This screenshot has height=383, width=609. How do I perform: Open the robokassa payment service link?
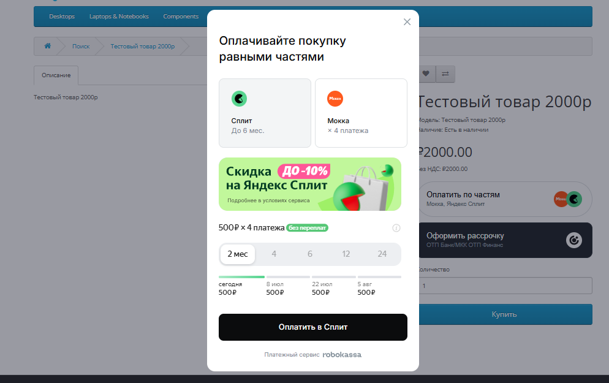click(x=342, y=355)
